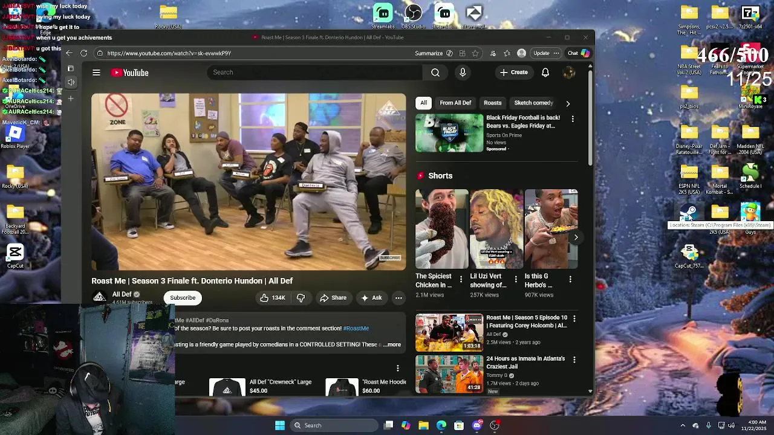Open Is this G Herbo's short thumbnail
The width and height of the screenshot is (774, 435).
coord(551,229)
